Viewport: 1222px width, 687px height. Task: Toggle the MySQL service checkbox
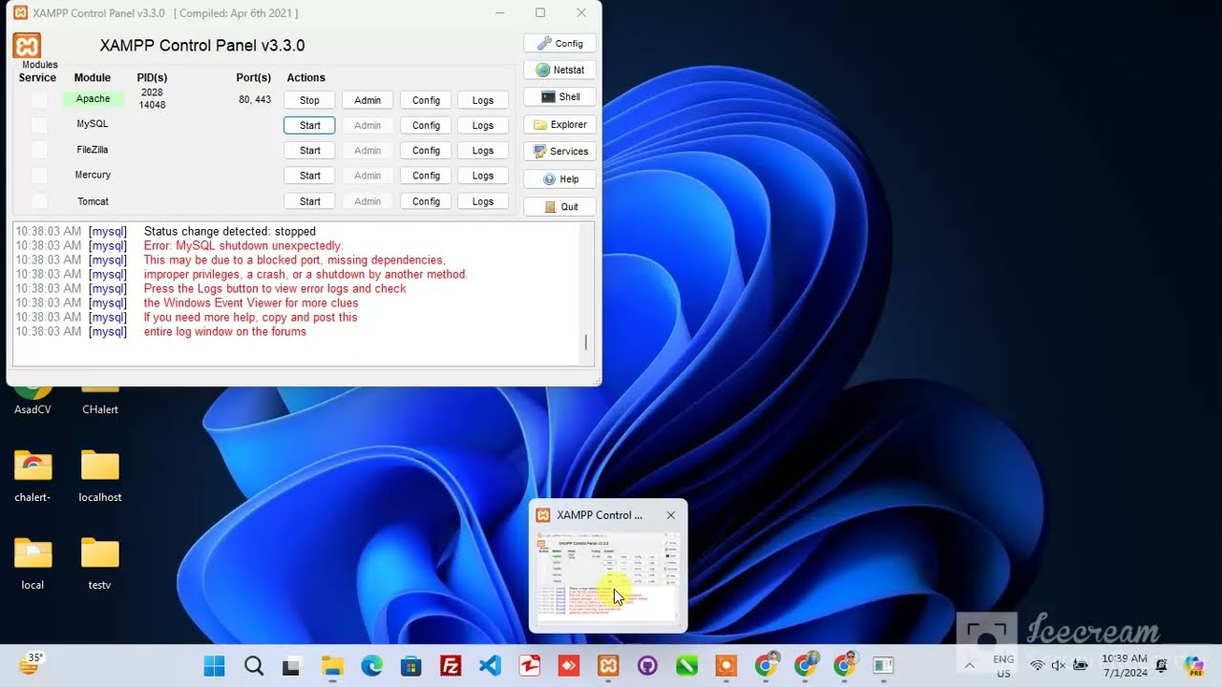39,125
